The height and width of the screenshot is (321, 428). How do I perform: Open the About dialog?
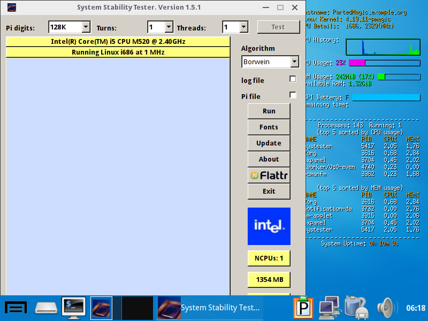269,159
